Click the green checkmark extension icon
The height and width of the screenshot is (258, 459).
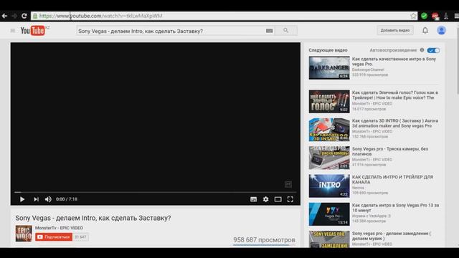424,16
